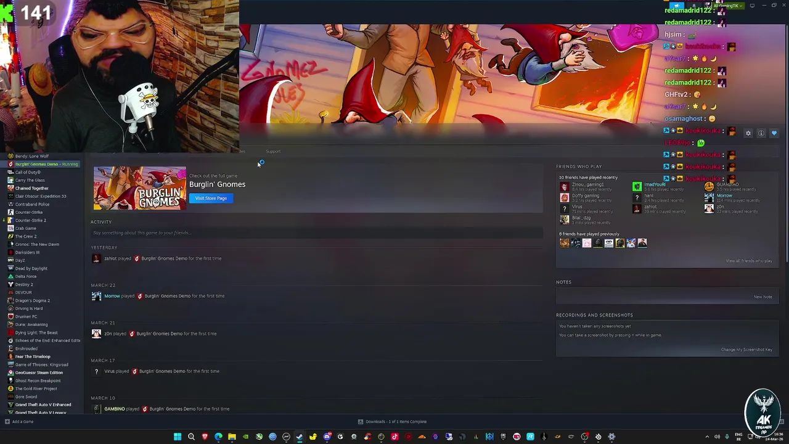Click The Gold River Project icon
The image size is (789, 444).
10,388
